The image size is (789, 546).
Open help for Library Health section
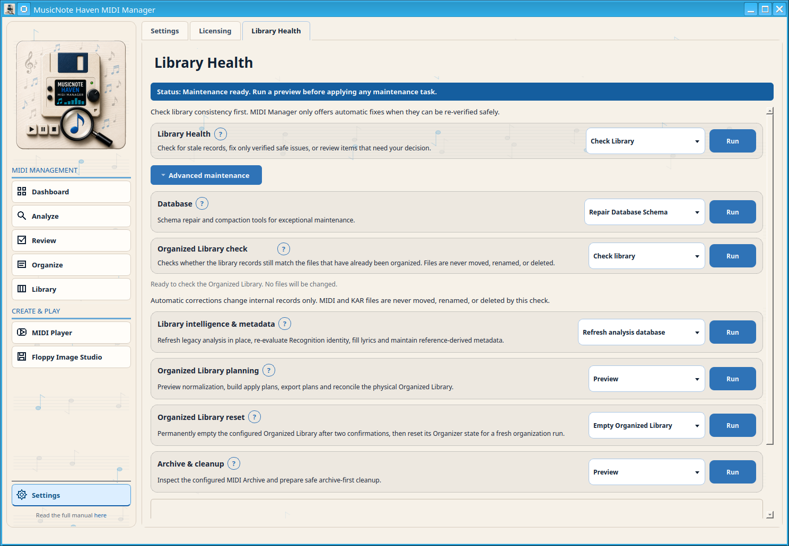[221, 134]
